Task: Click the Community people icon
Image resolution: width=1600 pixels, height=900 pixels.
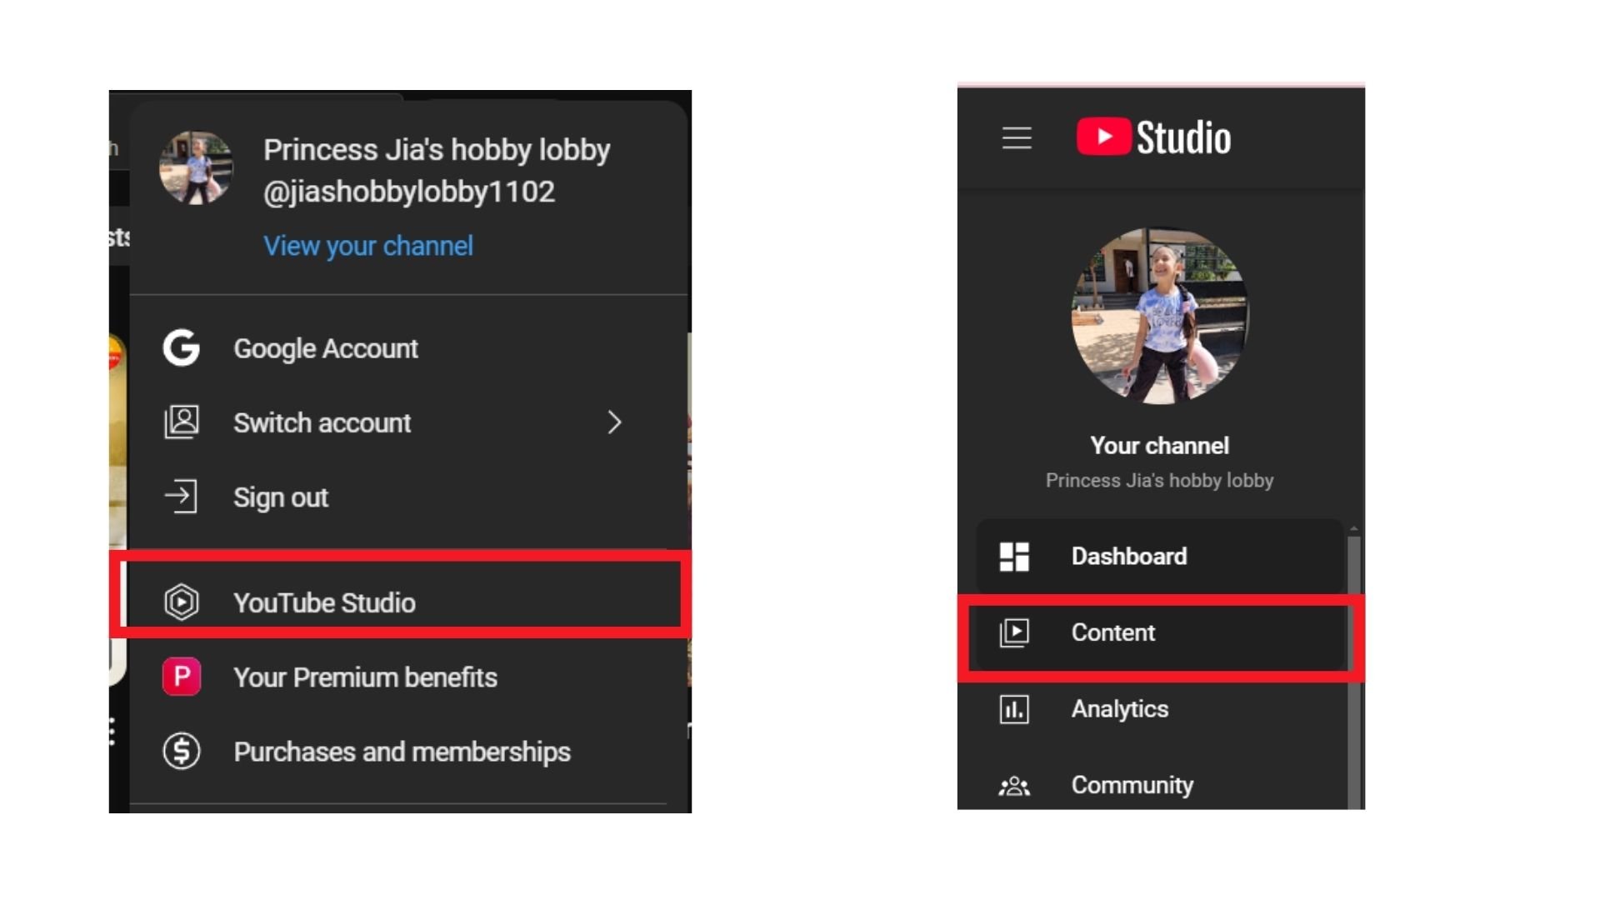Action: (1014, 786)
